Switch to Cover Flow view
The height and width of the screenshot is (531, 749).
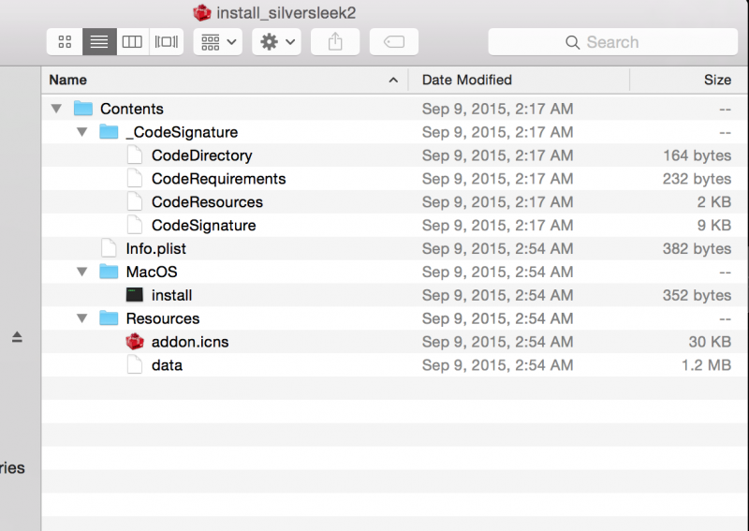[x=167, y=41]
